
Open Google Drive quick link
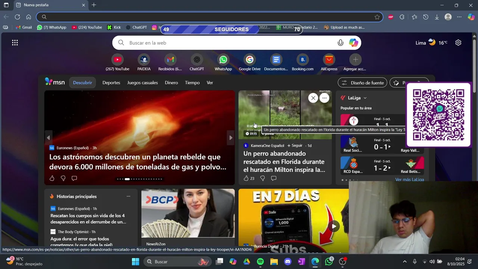click(250, 62)
